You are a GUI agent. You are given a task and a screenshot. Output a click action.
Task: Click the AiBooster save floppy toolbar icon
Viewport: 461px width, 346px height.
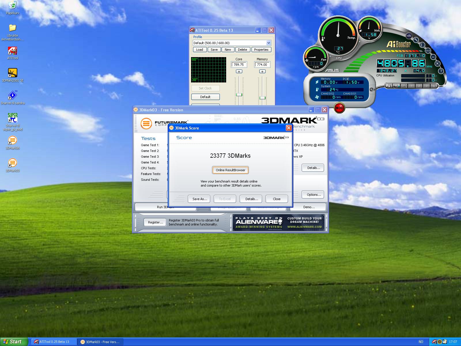click(x=434, y=86)
